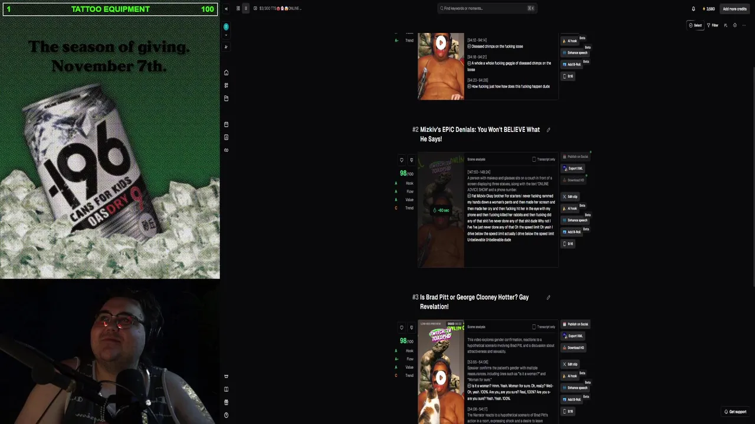Open the 9:16 aspect ratio option for clip #2
This screenshot has width=755, height=424.
point(568,244)
